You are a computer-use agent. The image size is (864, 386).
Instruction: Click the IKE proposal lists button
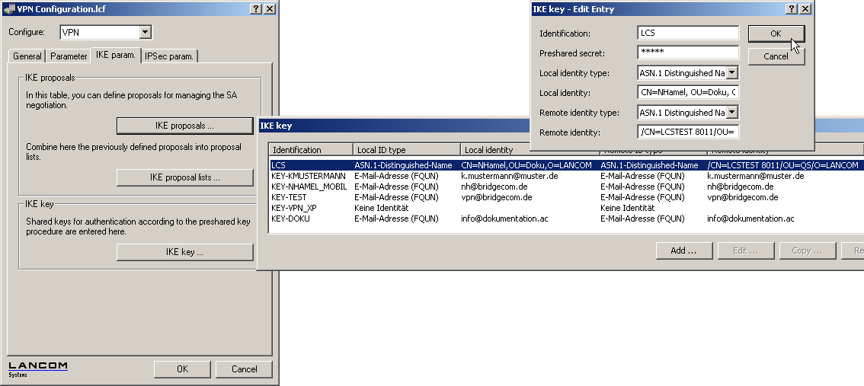[x=184, y=177]
